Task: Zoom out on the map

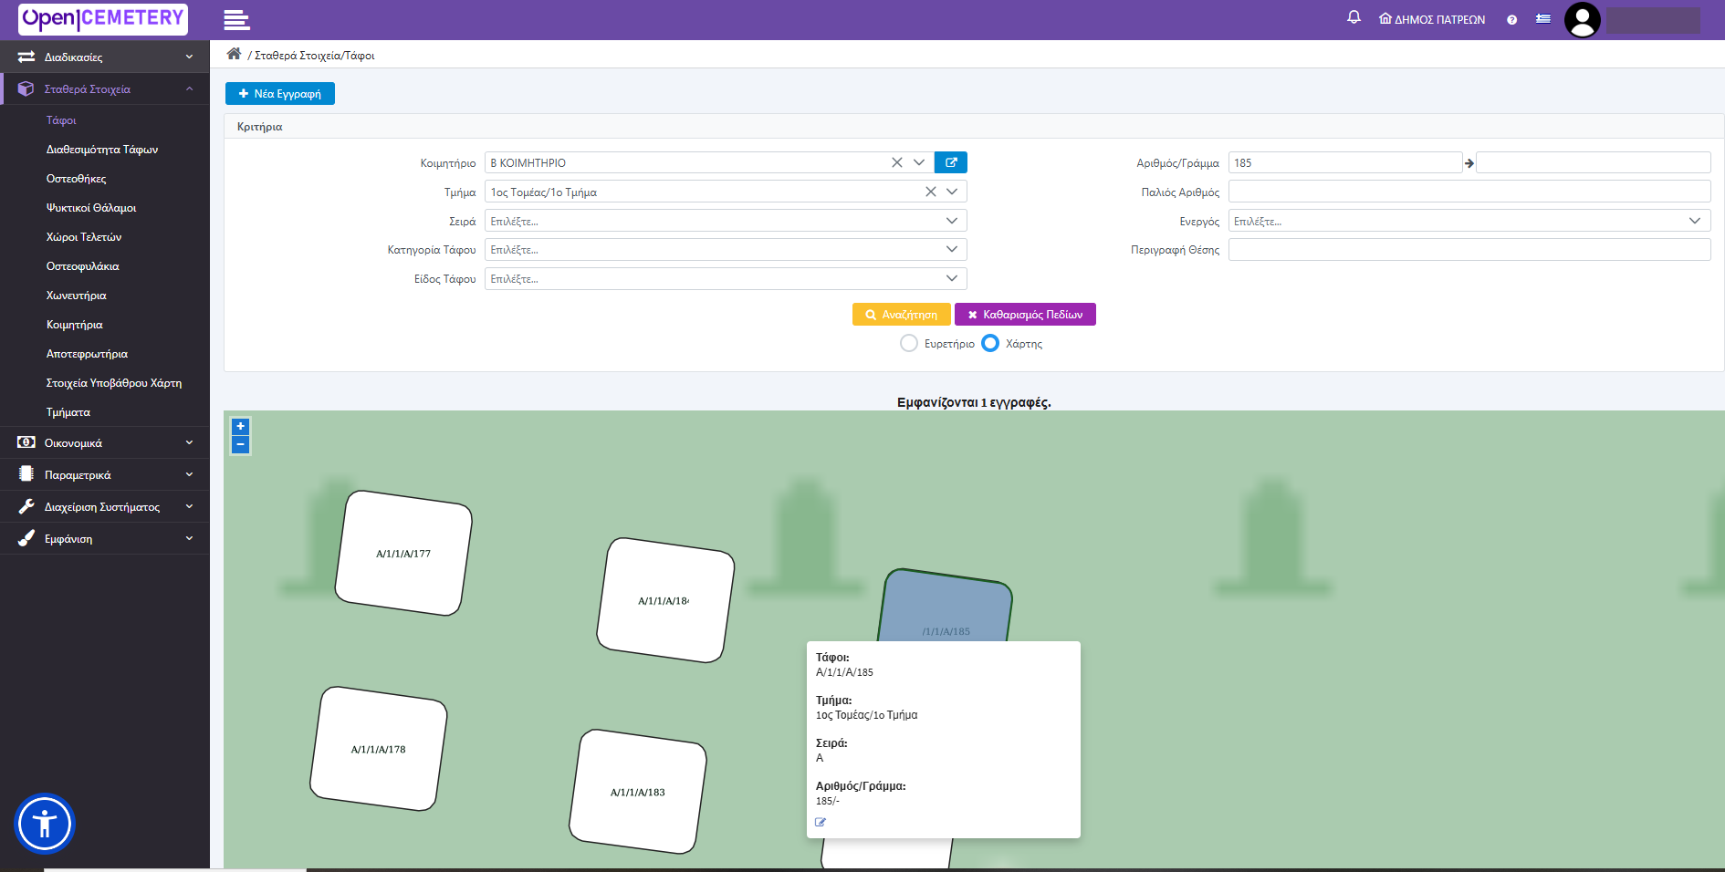Action: (241, 444)
